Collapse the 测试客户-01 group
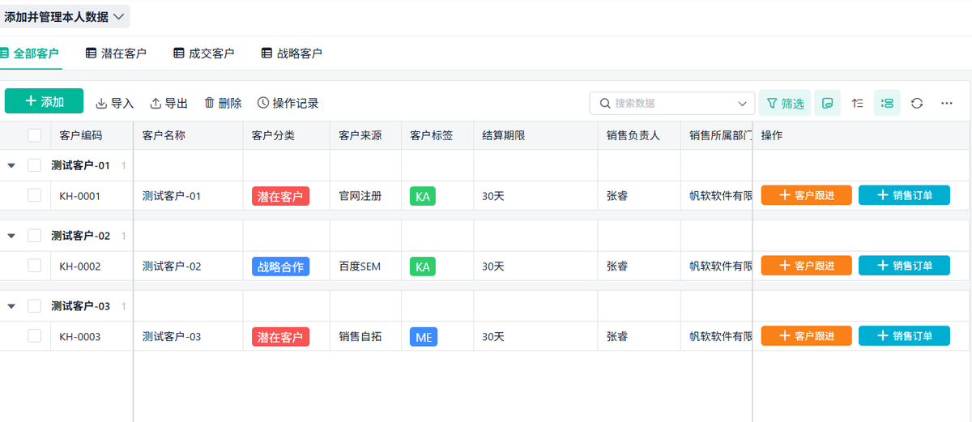This screenshot has width=972, height=422. tap(11, 165)
